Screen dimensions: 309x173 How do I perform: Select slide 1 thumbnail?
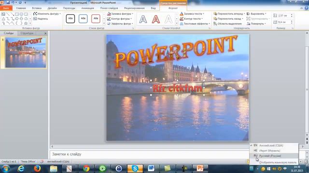[x=26, y=52]
